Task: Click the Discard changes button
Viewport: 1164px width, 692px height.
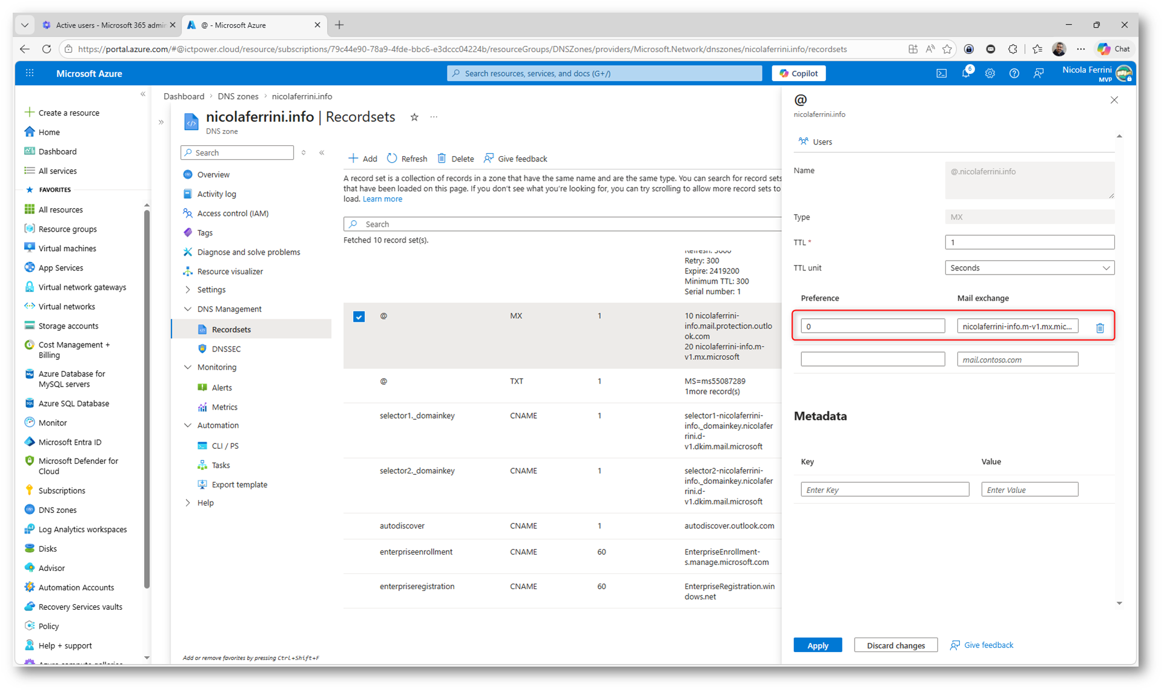Action: point(895,645)
